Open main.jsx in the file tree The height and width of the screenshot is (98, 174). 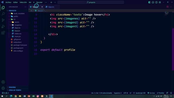pyautogui.click(x=17, y=36)
